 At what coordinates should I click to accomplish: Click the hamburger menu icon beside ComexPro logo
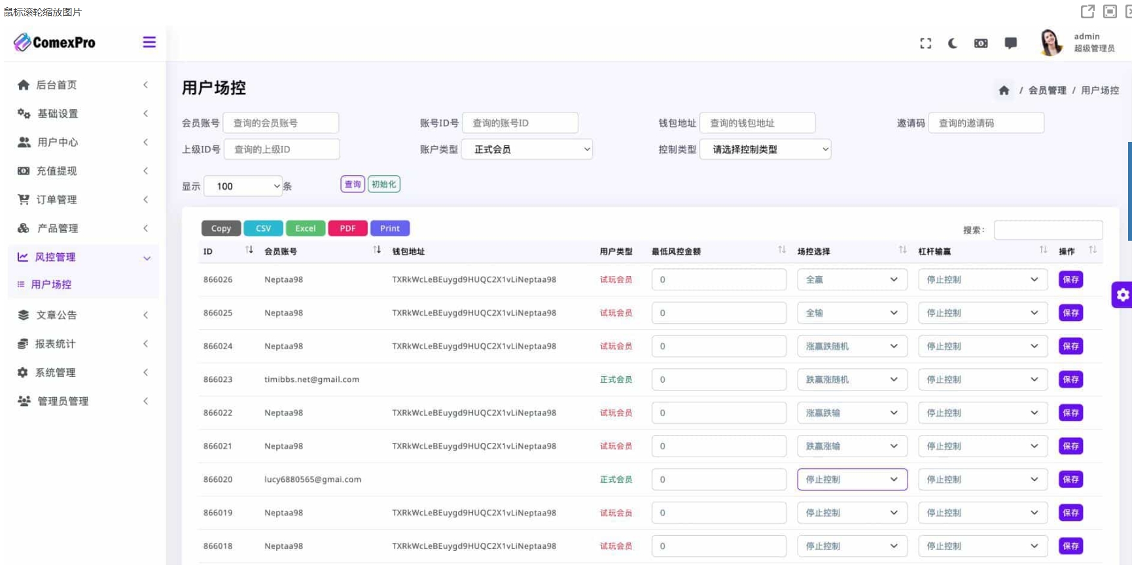(149, 43)
